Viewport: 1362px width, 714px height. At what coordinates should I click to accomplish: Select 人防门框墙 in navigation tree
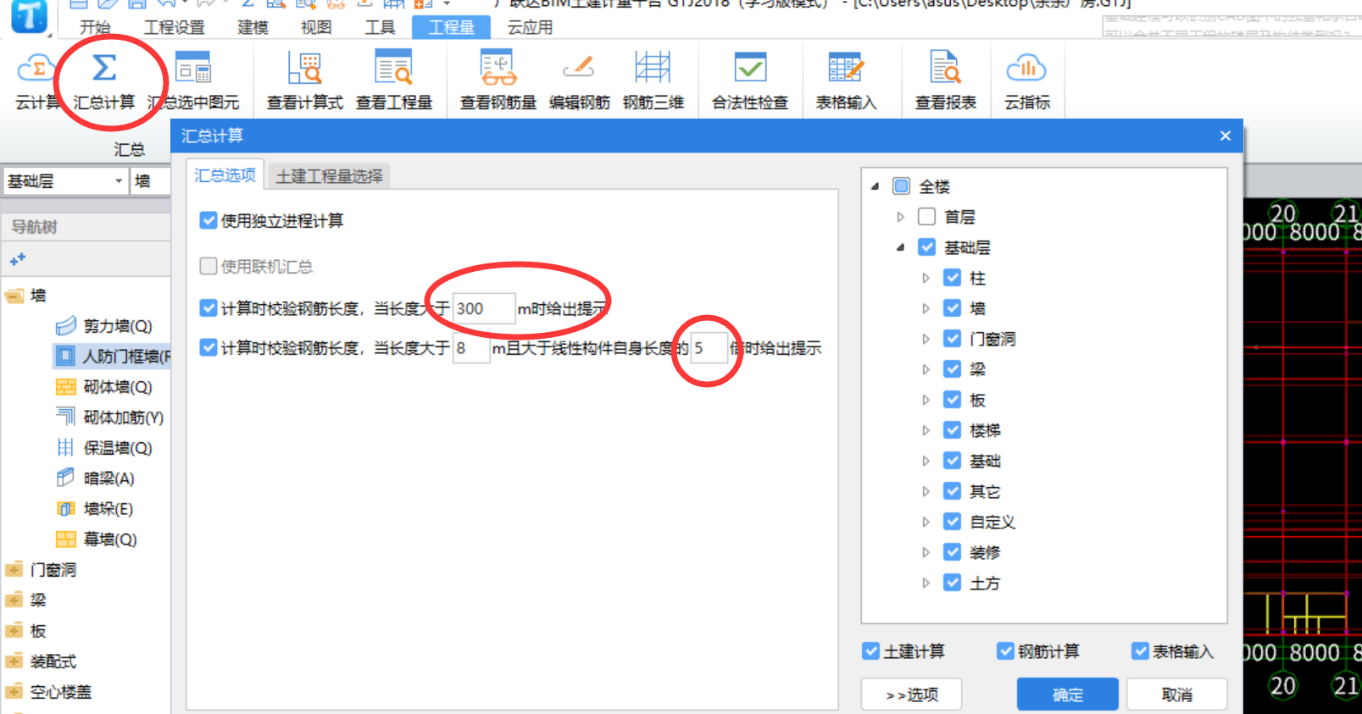pyautogui.click(x=114, y=357)
